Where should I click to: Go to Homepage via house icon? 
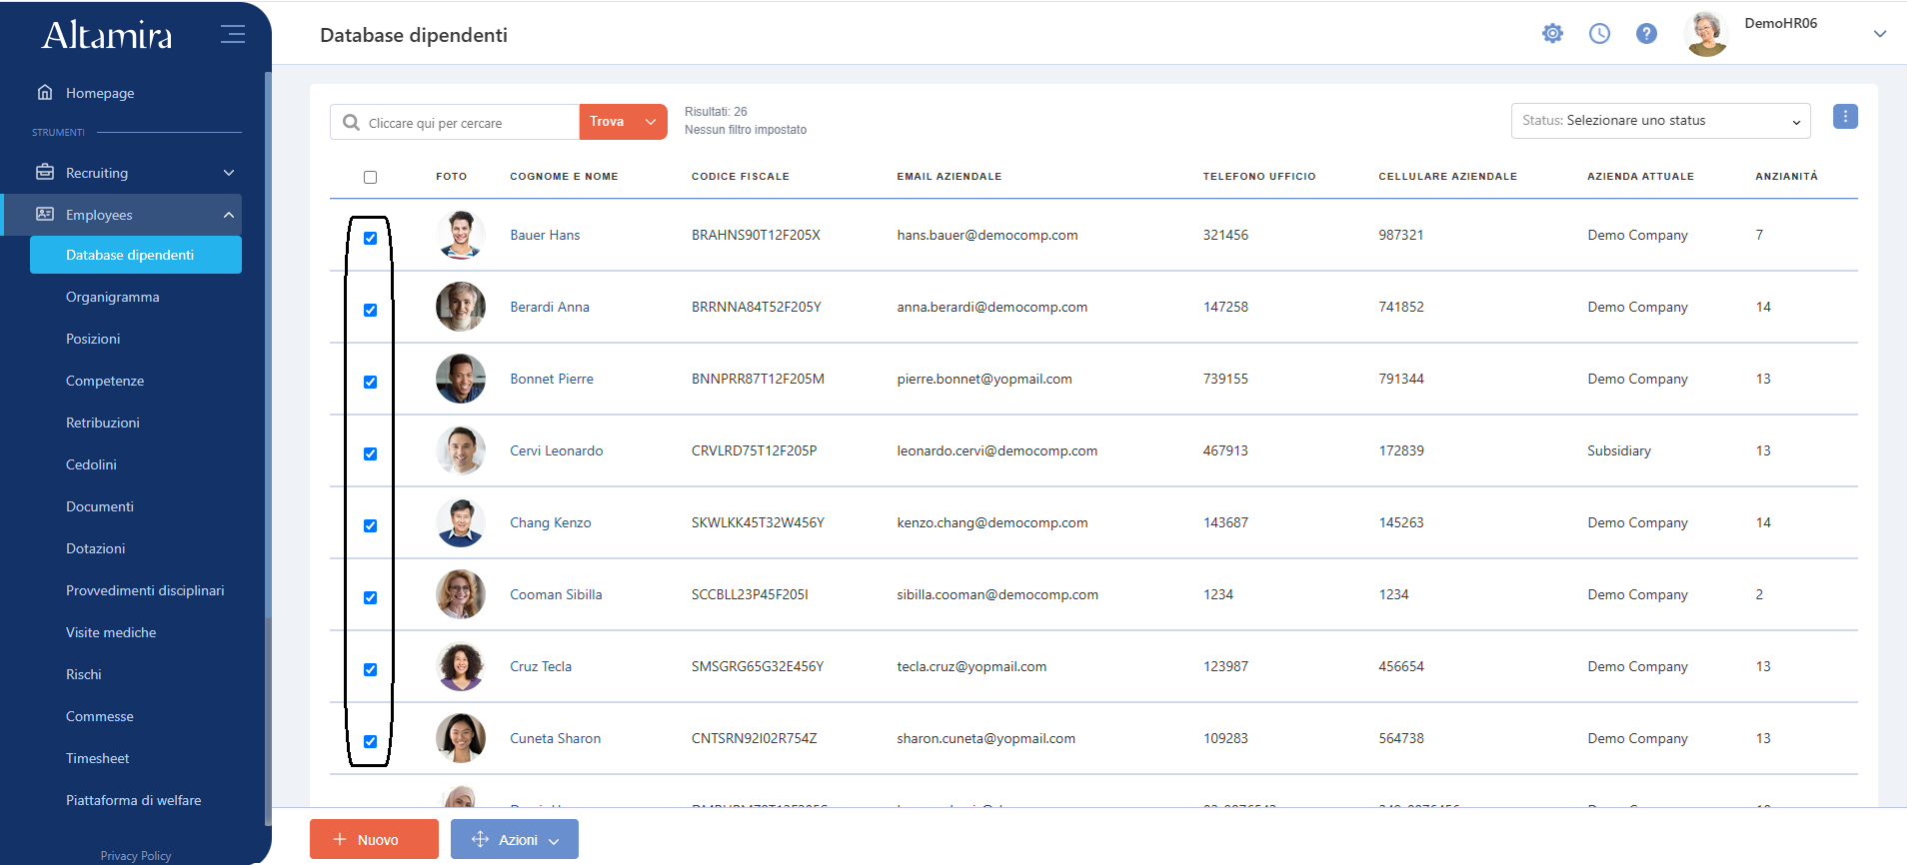(x=45, y=92)
